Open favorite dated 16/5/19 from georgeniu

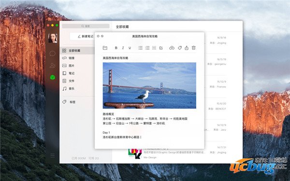(x=216, y=62)
